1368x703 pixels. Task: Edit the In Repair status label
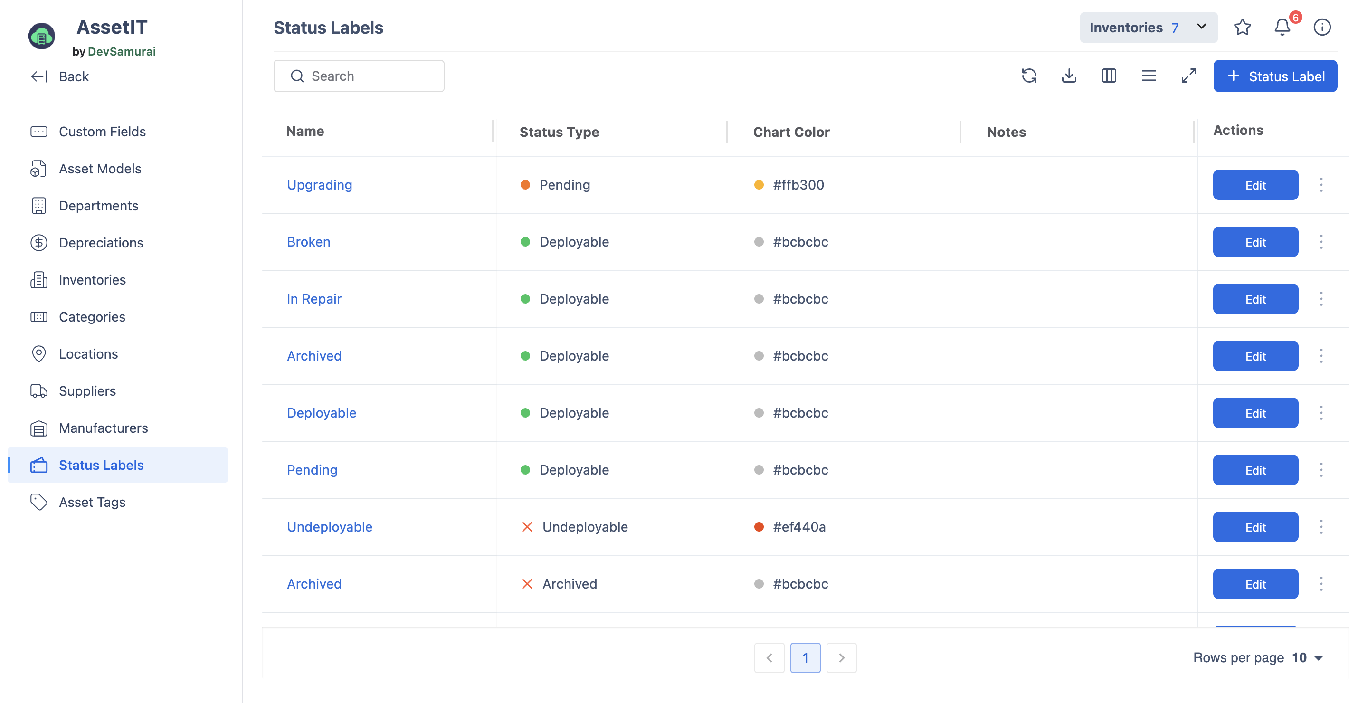click(1255, 299)
